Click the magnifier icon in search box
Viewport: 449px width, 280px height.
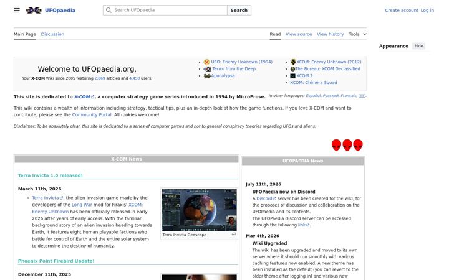point(109,11)
